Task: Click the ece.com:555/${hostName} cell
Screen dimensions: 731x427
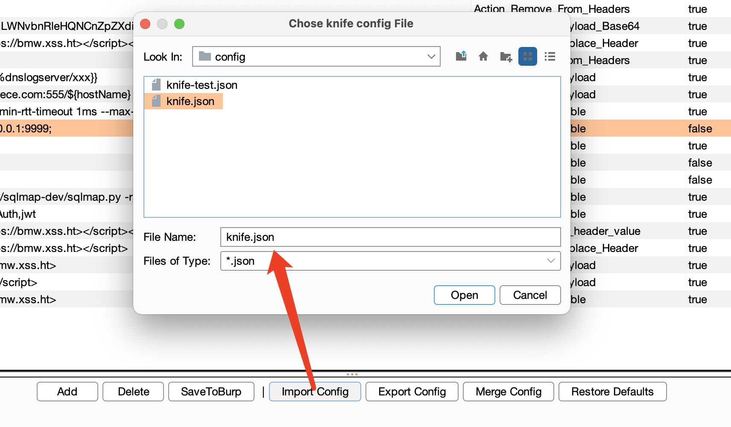Action: pos(67,94)
